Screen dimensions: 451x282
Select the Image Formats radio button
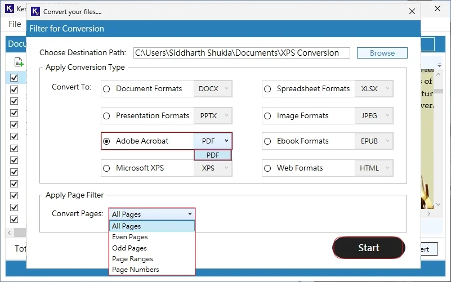(x=267, y=116)
